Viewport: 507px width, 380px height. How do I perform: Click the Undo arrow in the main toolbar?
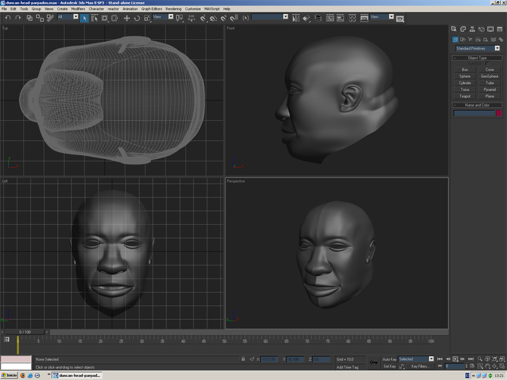pos(8,18)
